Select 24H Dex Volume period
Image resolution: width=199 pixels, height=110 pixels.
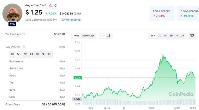(x=19, y=54)
